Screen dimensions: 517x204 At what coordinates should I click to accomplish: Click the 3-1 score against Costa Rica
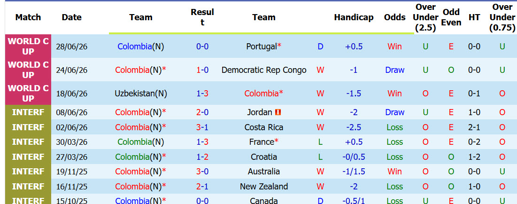point(202,127)
